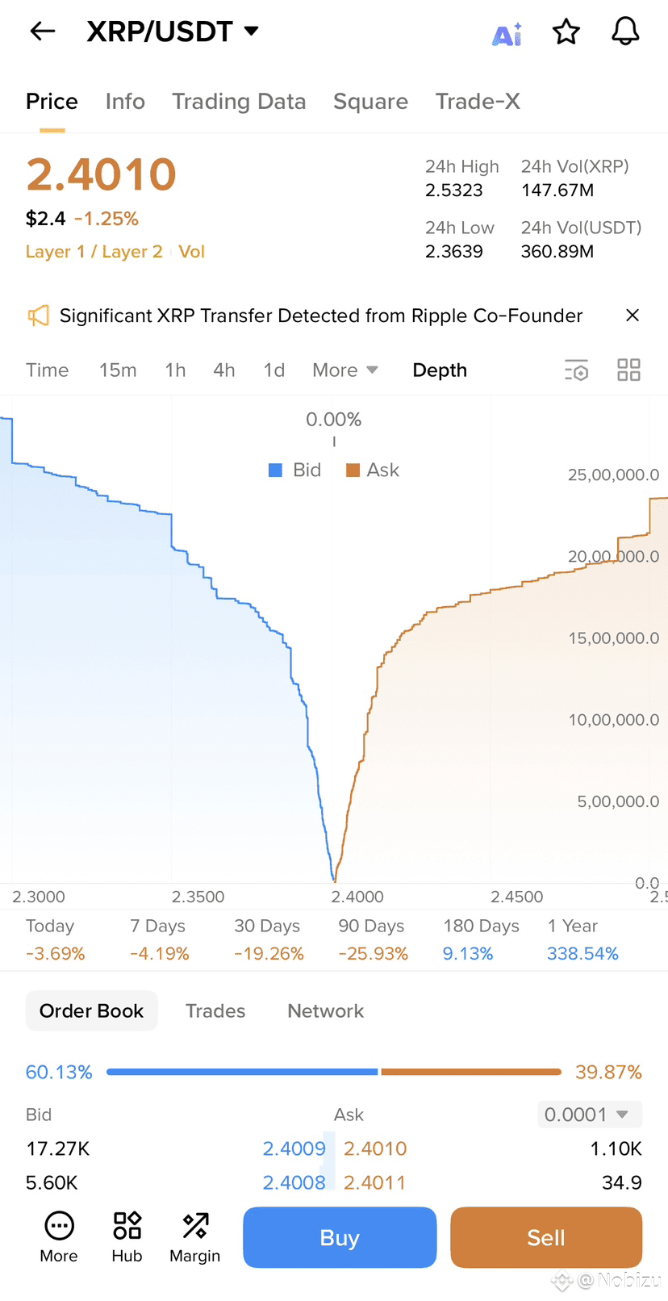Image resolution: width=668 pixels, height=1301 pixels.
Task: Switch chart layout via grid icon
Action: [628, 370]
